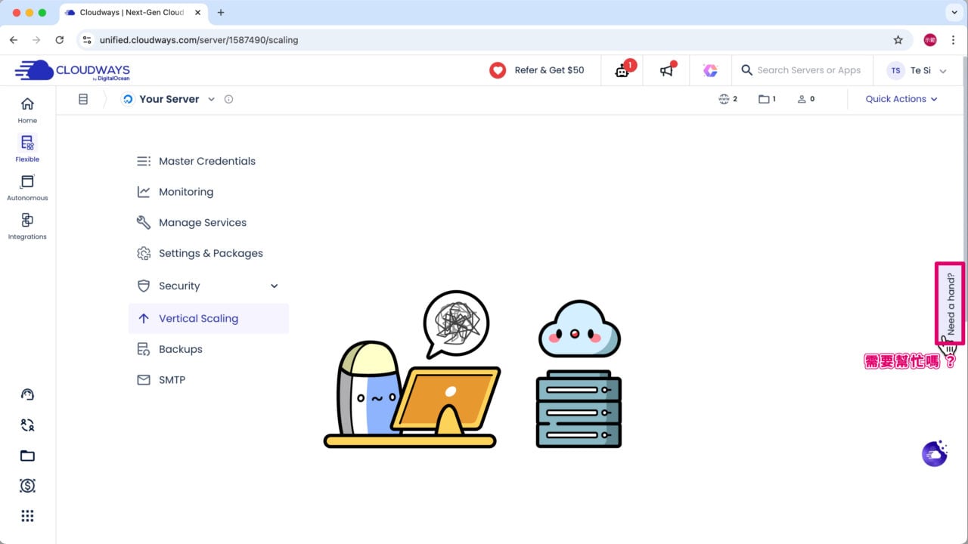Click the Need a hand? side button
Image resolution: width=968 pixels, height=544 pixels.
[950, 304]
